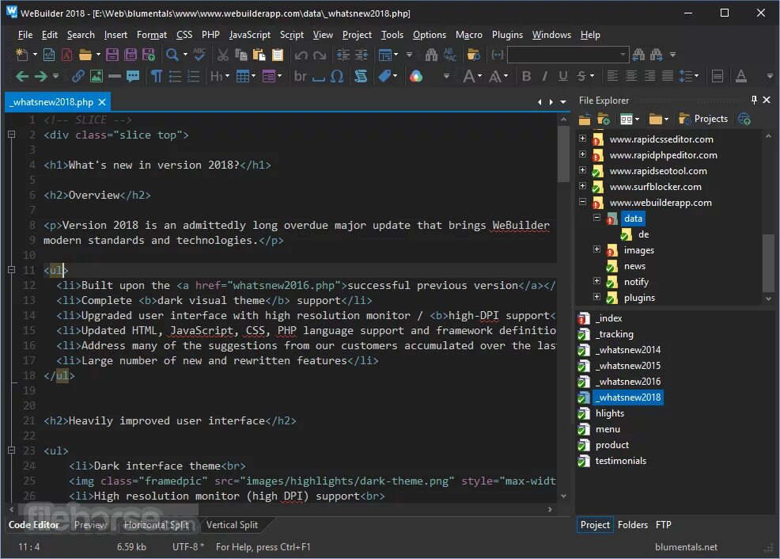Switch to the Folders panel tab

(x=633, y=525)
